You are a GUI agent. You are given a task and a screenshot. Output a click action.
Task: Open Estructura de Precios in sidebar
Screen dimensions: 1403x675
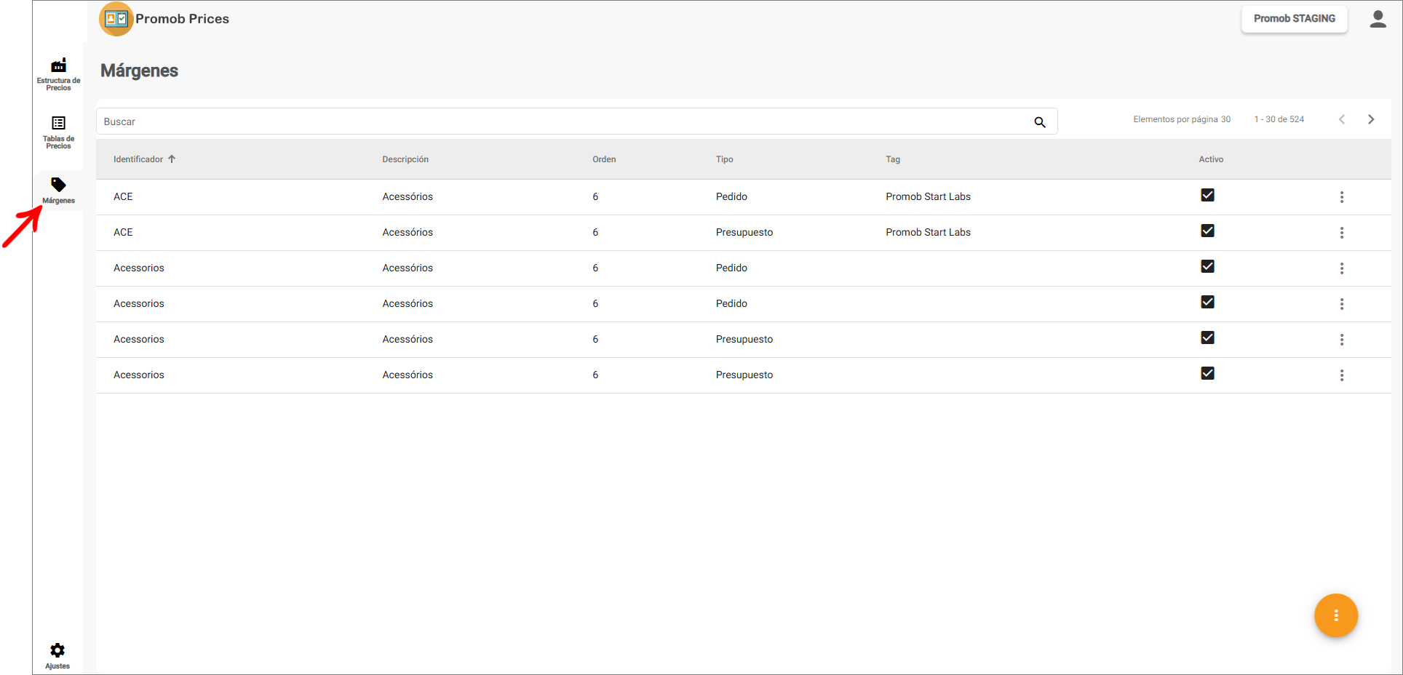(x=58, y=73)
